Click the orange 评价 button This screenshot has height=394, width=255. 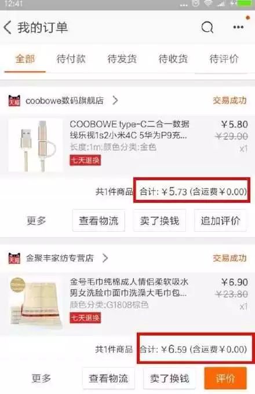[x=225, y=378]
